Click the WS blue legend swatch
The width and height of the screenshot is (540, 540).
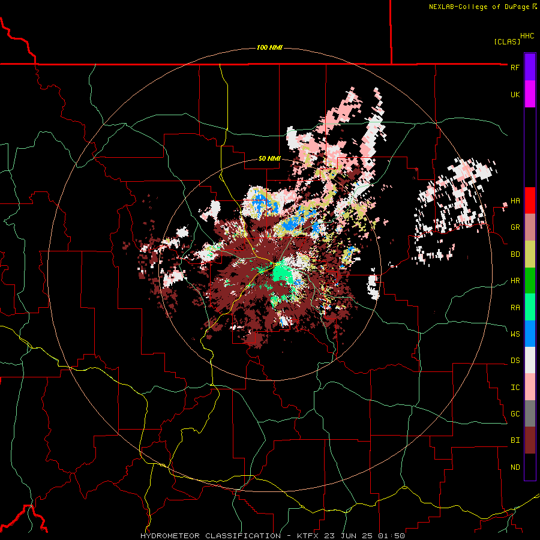click(x=530, y=334)
